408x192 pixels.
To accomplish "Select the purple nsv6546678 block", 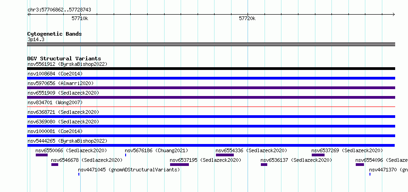I will (55, 165).
